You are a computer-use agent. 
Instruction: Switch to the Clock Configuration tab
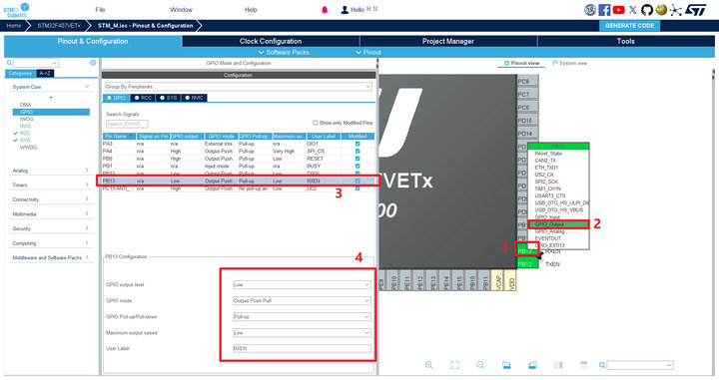[x=271, y=41]
